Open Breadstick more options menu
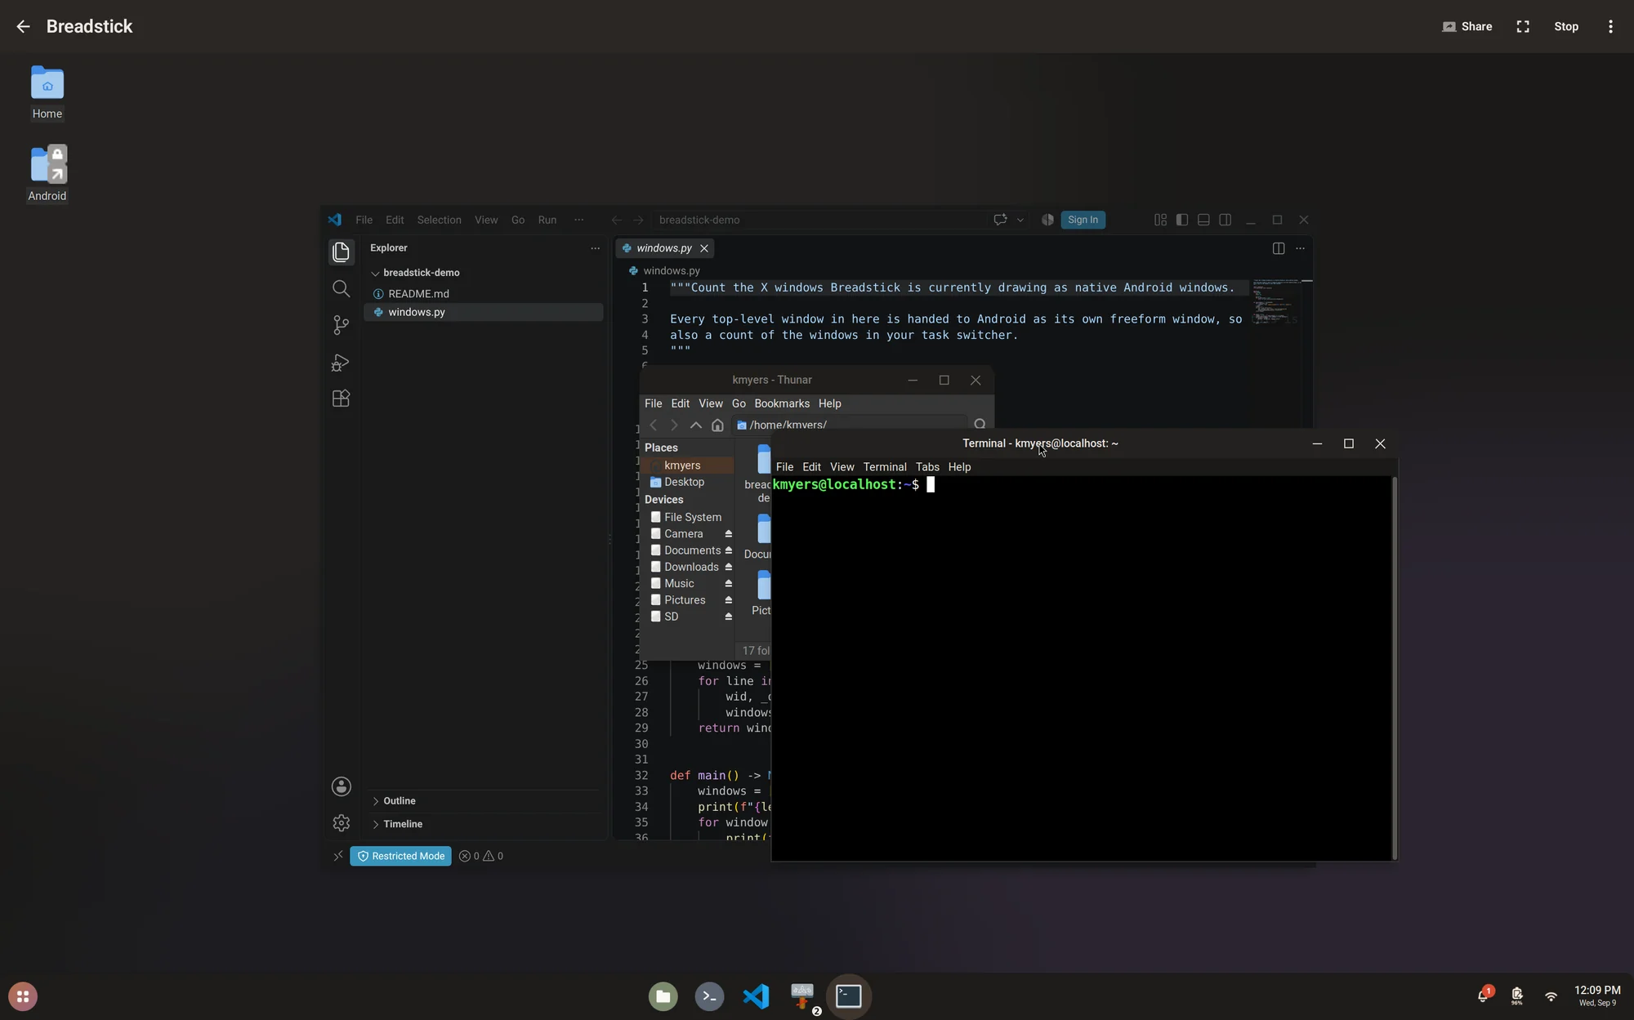The height and width of the screenshot is (1020, 1634). [1610, 26]
